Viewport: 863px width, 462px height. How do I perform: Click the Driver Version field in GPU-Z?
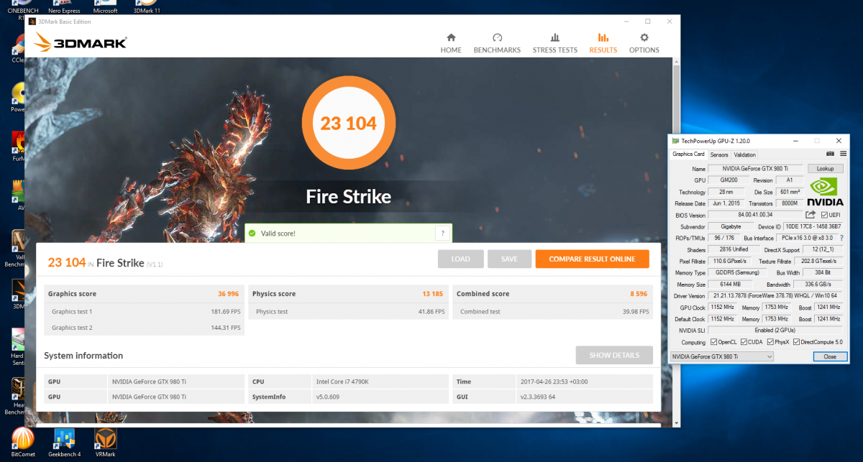click(776, 295)
